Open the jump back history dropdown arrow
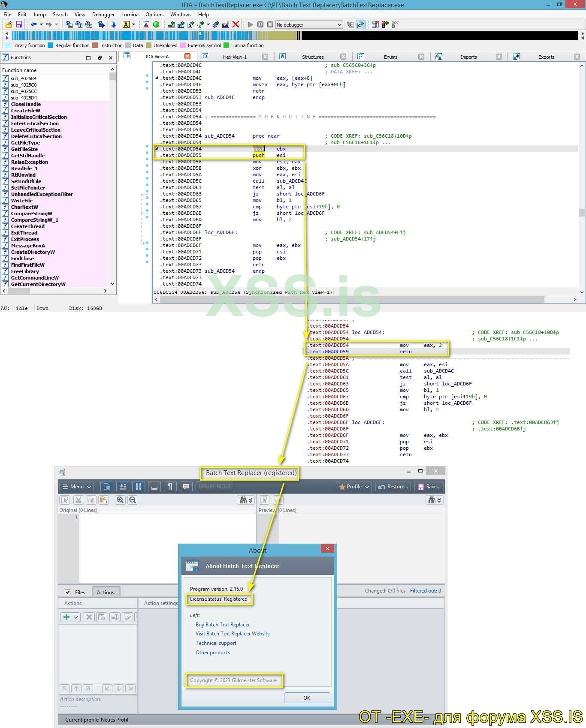 [41, 24]
